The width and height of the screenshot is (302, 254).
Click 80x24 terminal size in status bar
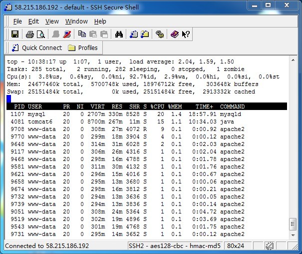point(235,246)
